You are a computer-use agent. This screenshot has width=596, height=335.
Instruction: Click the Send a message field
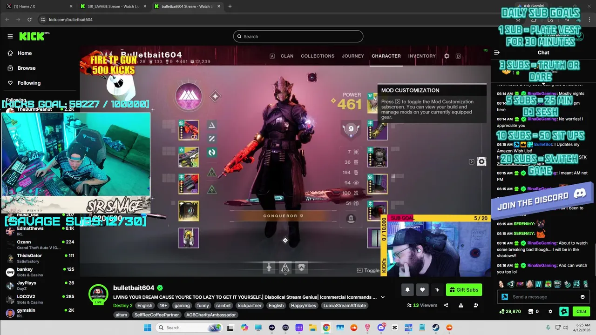point(543,297)
